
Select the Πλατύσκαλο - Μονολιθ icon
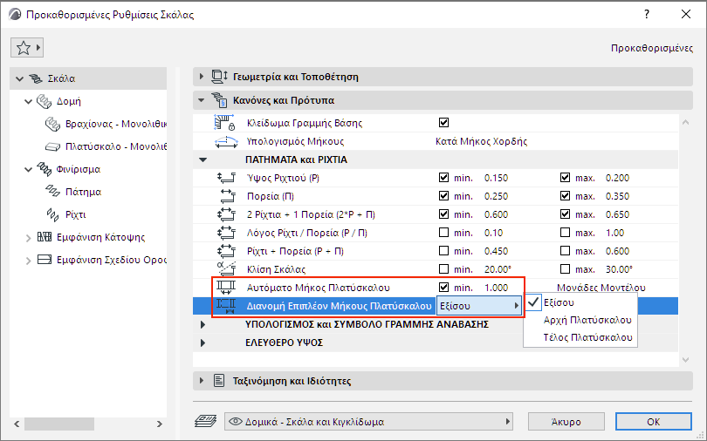tap(52, 146)
